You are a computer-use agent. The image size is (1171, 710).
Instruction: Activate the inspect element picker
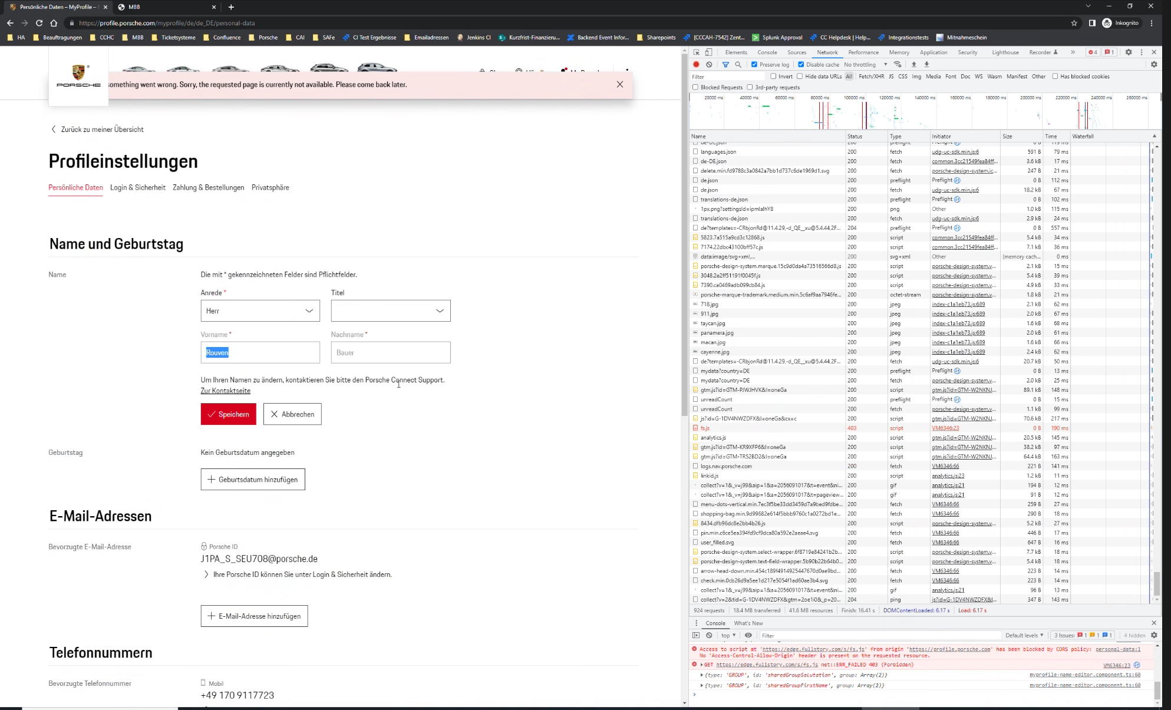(697, 52)
